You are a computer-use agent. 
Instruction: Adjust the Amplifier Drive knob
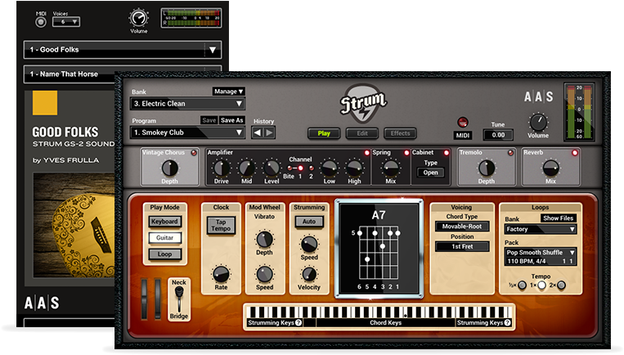pos(222,168)
